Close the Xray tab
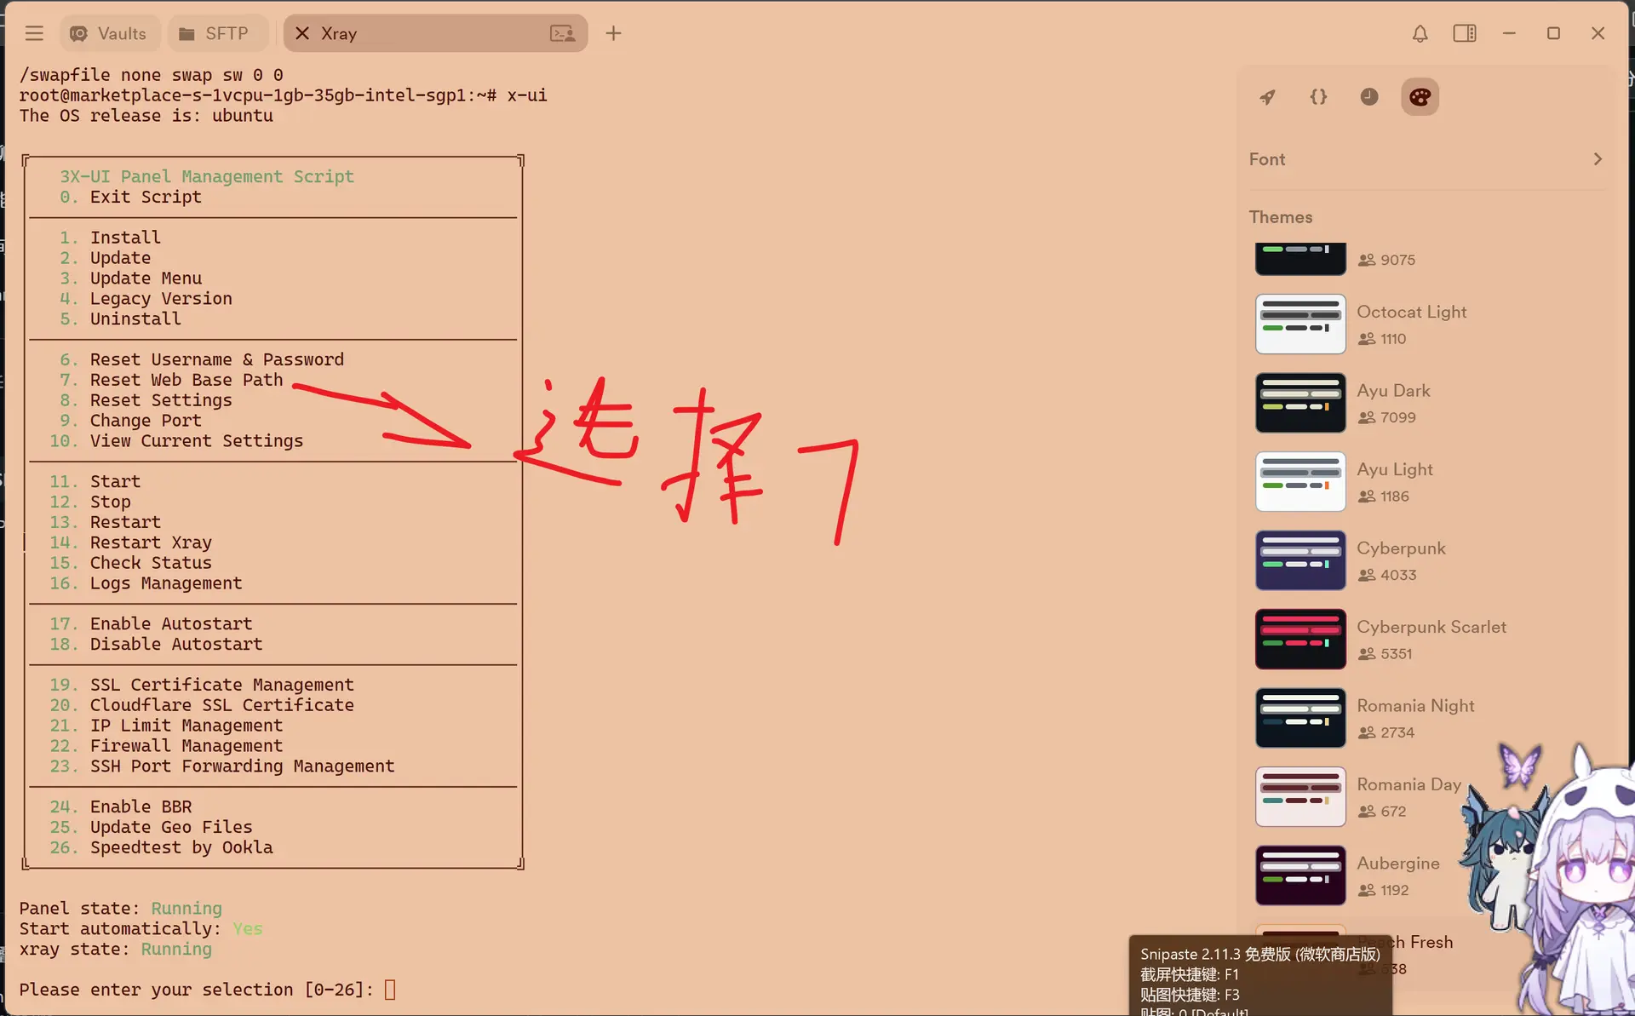Screen dimensions: 1635x1016 (301, 33)
